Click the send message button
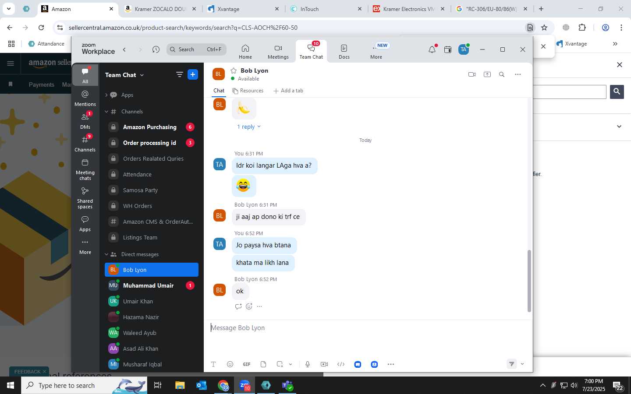Viewport: 631px width, 394px height. [x=511, y=364]
